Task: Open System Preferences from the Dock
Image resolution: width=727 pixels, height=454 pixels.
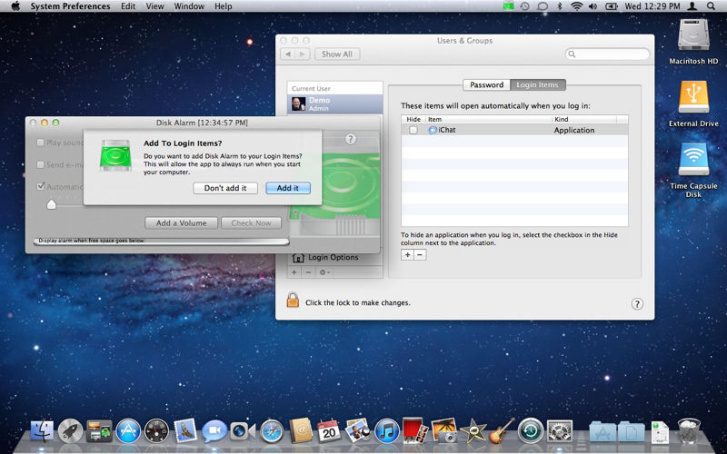Action: click(x=560, y=430)
